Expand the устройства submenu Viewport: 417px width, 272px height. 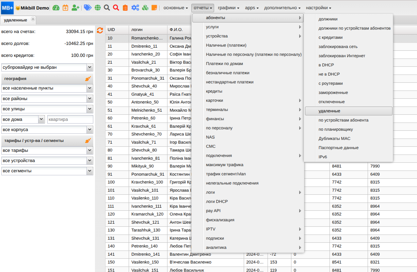point(248,36)
